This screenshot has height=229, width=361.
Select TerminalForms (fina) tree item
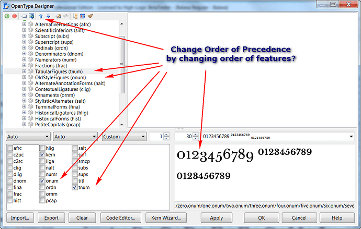(58, 107)
